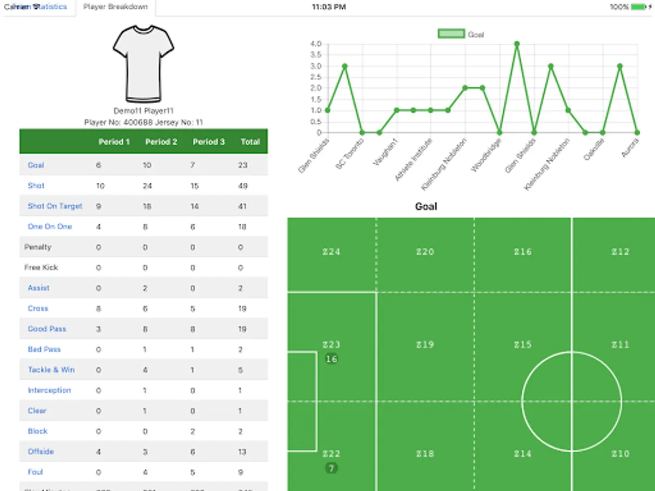Tap the jersey graphic above Demo11 Player11
655x491 pixels.
pos(142,63)
